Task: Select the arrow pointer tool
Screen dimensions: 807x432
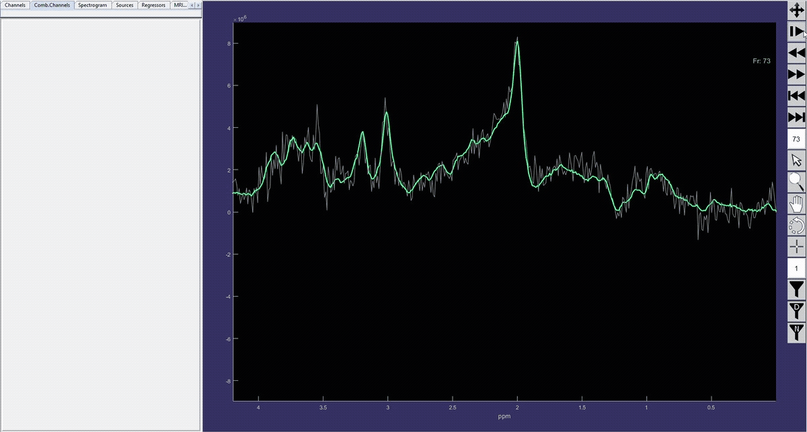Action: [x=796, y=161]
